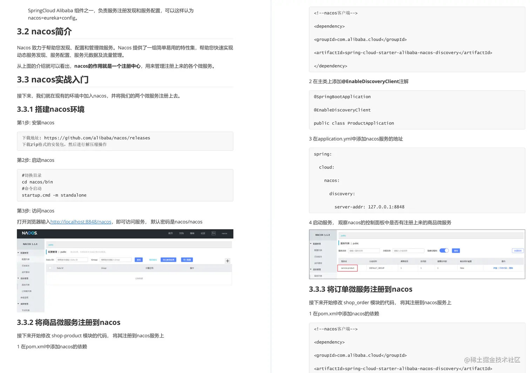Click 查询 button next to the Group field
530x373 pixels.
(x=139, y=260)
